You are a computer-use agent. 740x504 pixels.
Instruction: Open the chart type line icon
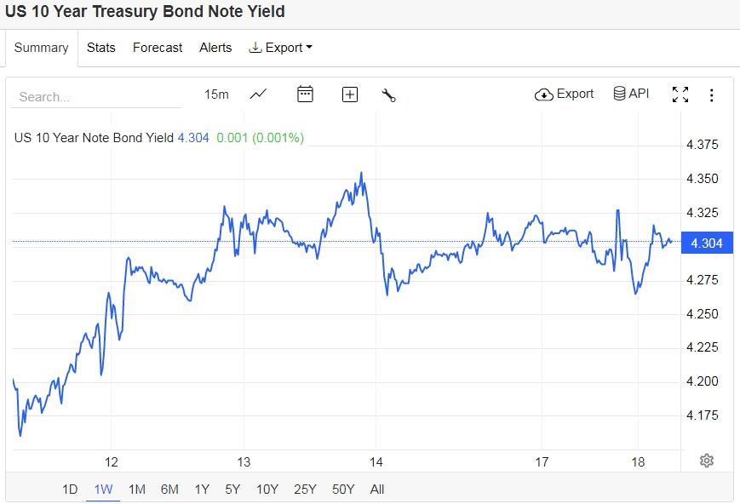(259, 94)
